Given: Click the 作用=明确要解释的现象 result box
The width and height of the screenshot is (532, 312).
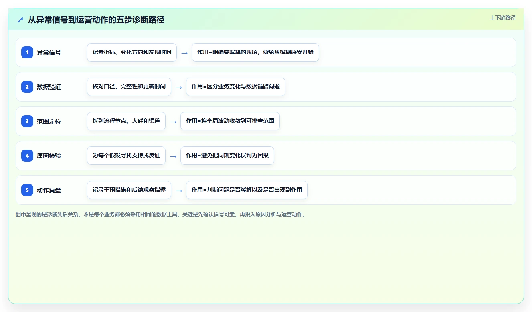Looking at the screenshot, I should pyautogui.click(x=255, y=52).
